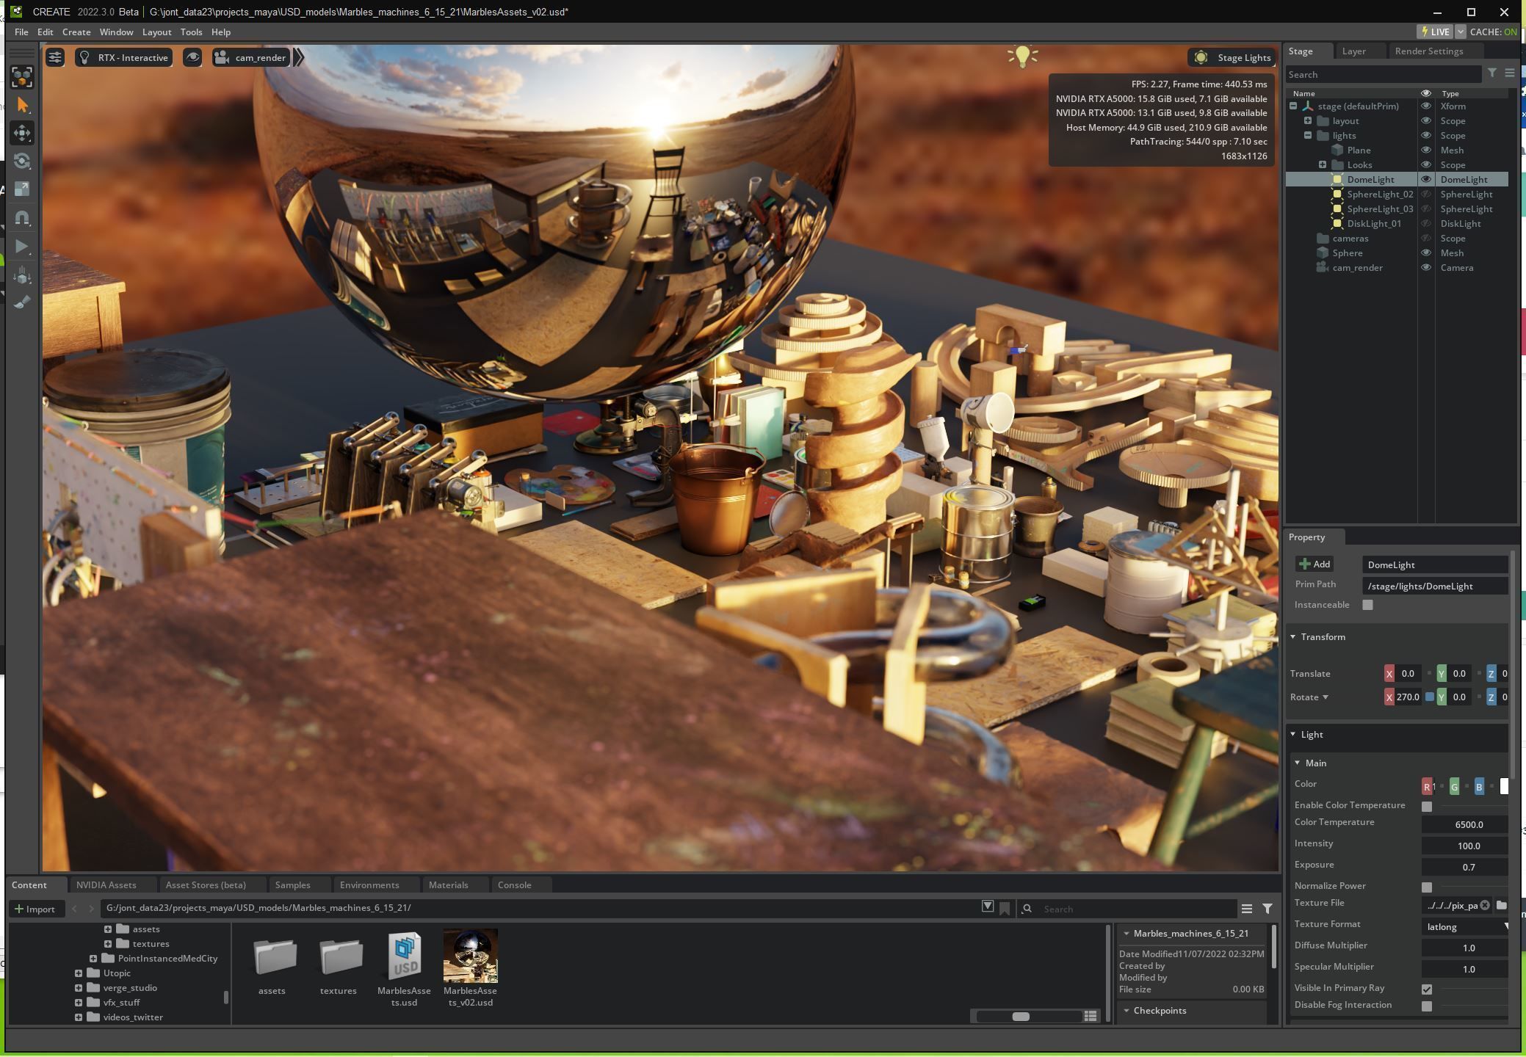Image resolution: width=1526 pixels, height=1057 pixels.
Task: Collapse the lights scope in stage tree
Action: click(x=1308, y=136)
